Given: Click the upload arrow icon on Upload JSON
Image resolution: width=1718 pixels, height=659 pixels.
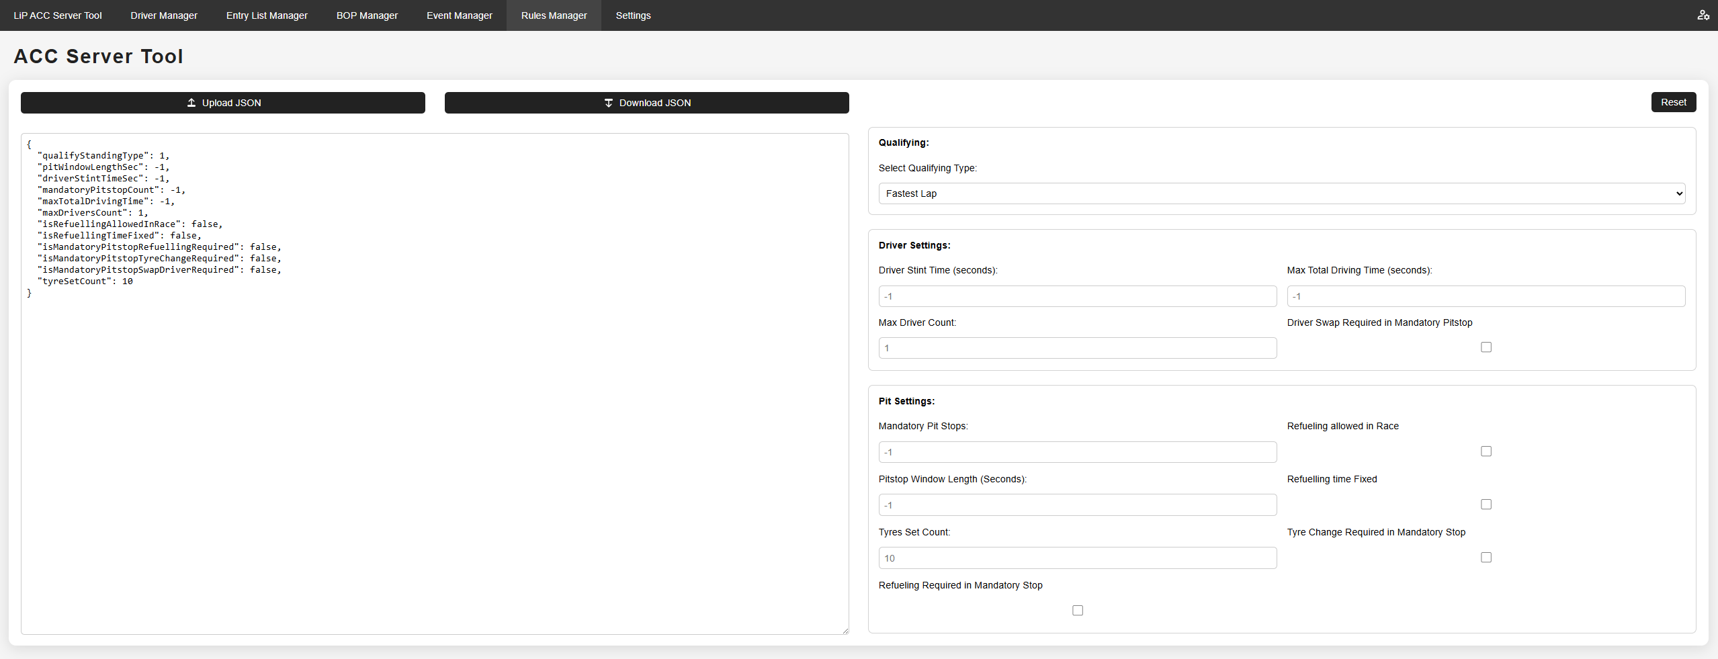Looking at the screenshot, I should pyautogui.click(x=191, y=103).
